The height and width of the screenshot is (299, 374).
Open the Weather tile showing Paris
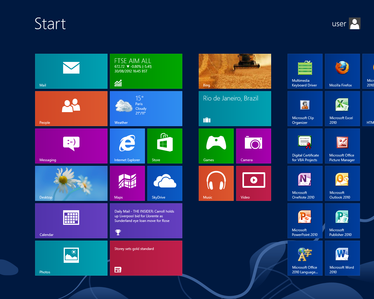(x=146, y=109)
